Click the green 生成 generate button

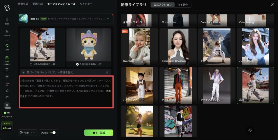[99, 133]
